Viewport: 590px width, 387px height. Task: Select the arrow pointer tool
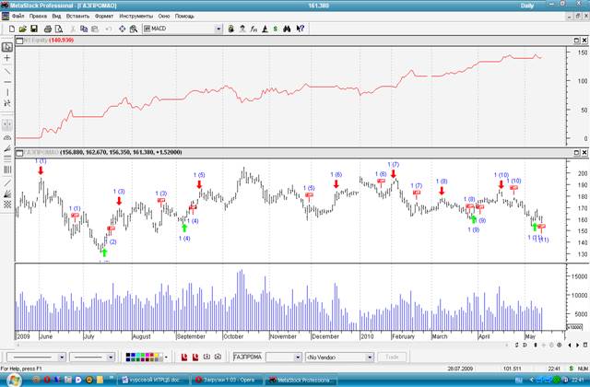[7, 47]
